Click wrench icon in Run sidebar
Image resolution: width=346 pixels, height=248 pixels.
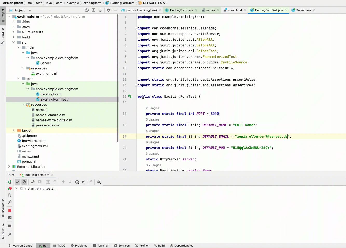[10, 202]
